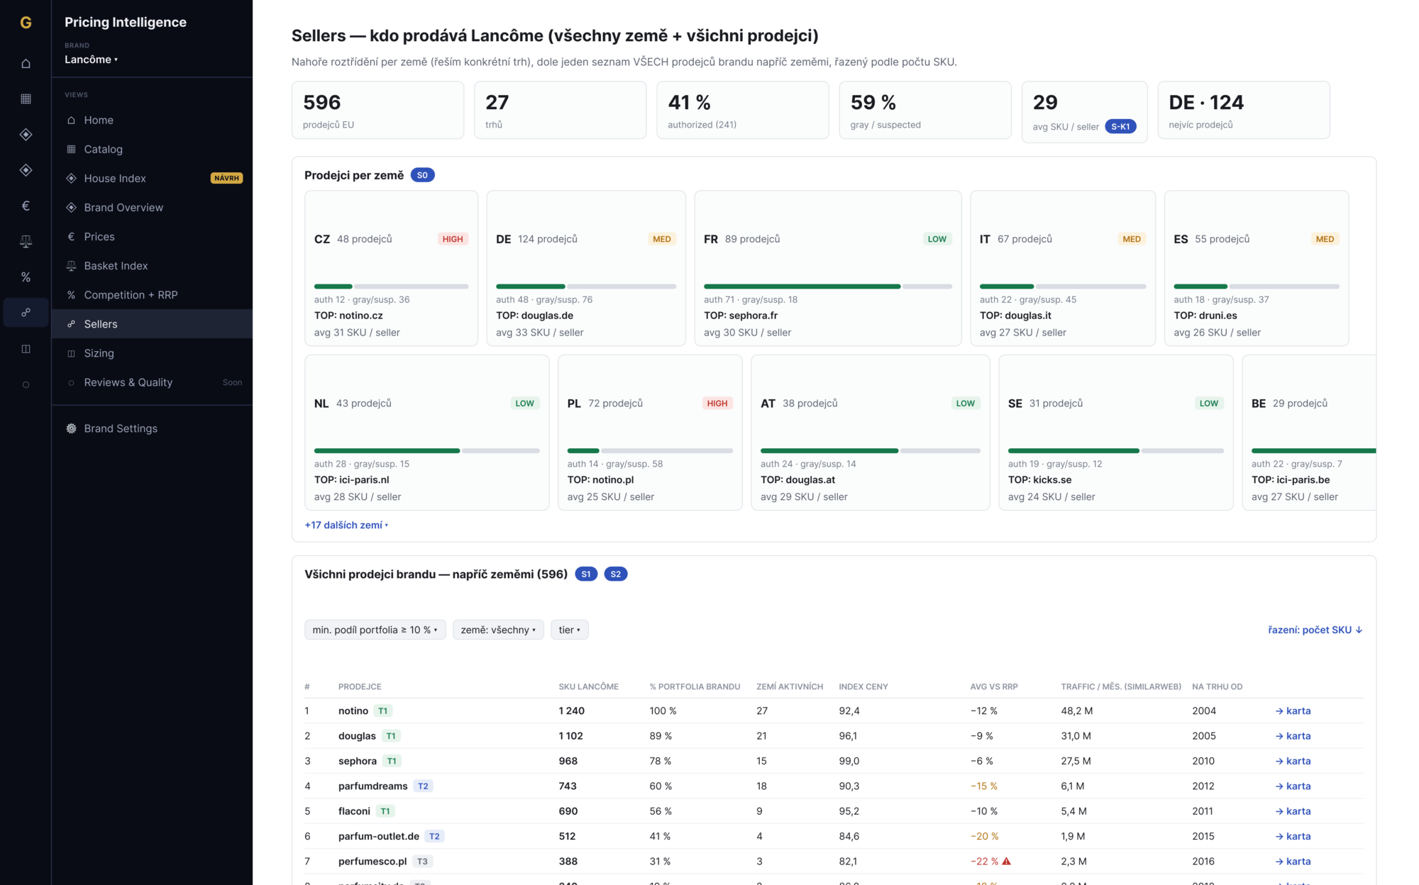Click the douglas seller name in table
The image size is (1419, 885).
pyautogui.click(x=357, y=736)
